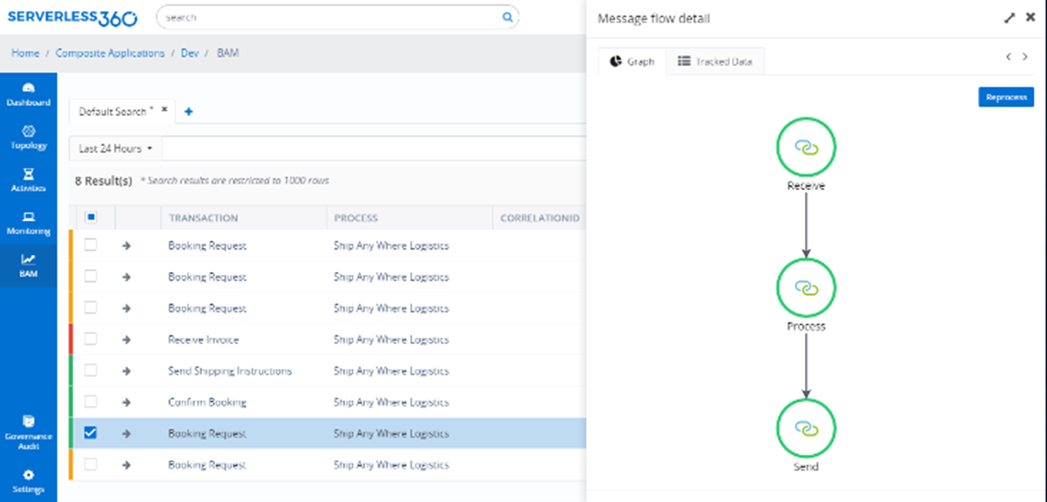Open Activities from the sidebar
1047x502 pixels.
coord(29,180)
